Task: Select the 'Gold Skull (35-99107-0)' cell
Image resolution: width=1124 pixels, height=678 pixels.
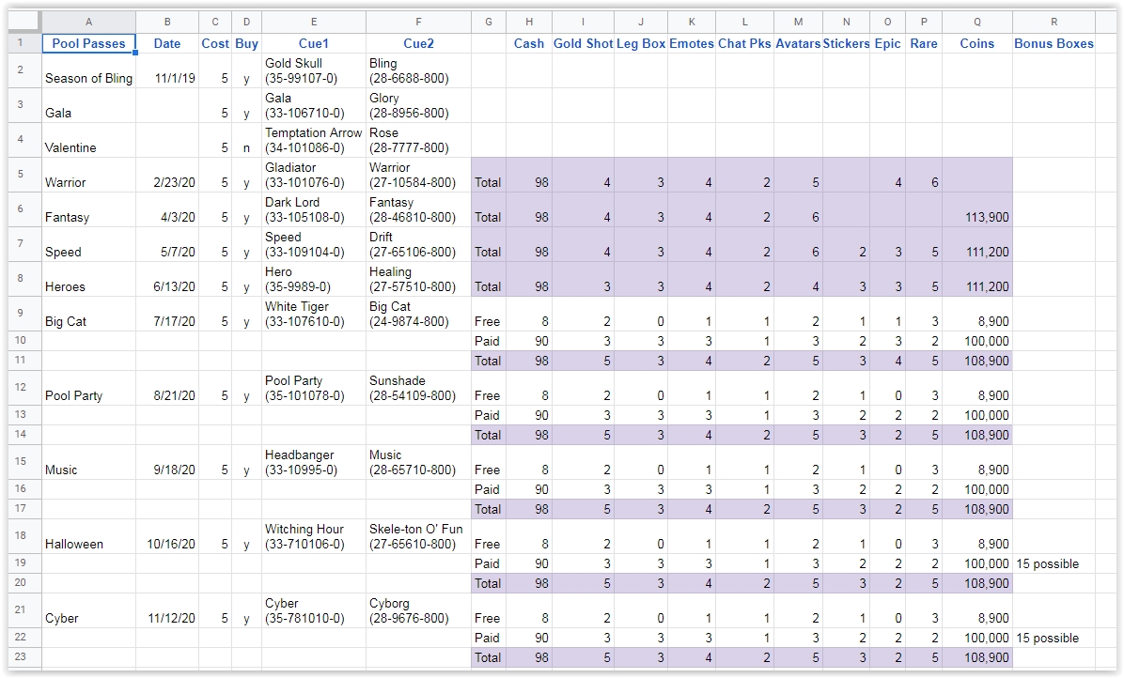Action: coord(313,70)
